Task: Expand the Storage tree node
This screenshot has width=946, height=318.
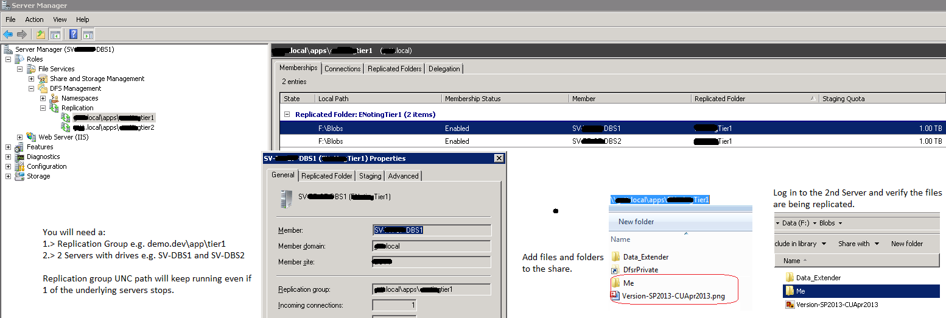Action: pos(8,176)
